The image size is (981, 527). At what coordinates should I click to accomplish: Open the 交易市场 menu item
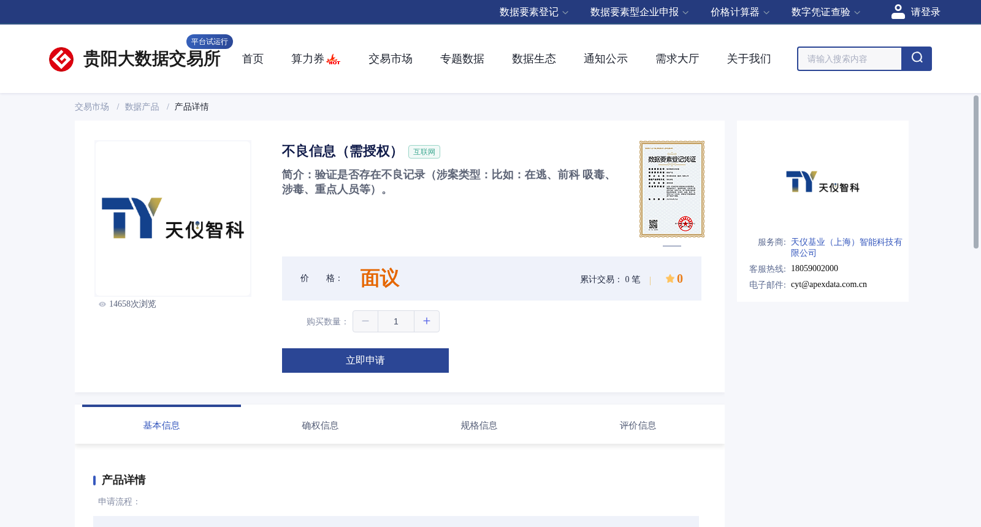[x=391, y=59]
